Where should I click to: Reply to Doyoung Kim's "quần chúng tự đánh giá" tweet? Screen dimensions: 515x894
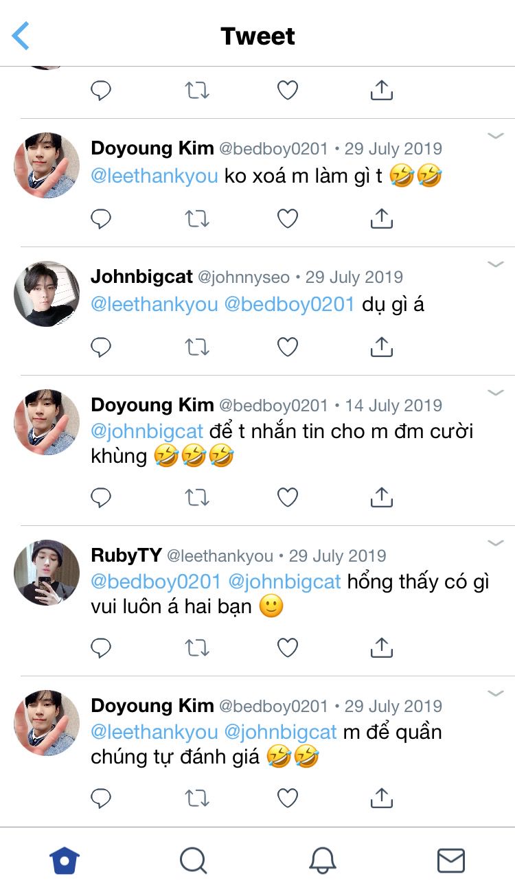point(101,798)
